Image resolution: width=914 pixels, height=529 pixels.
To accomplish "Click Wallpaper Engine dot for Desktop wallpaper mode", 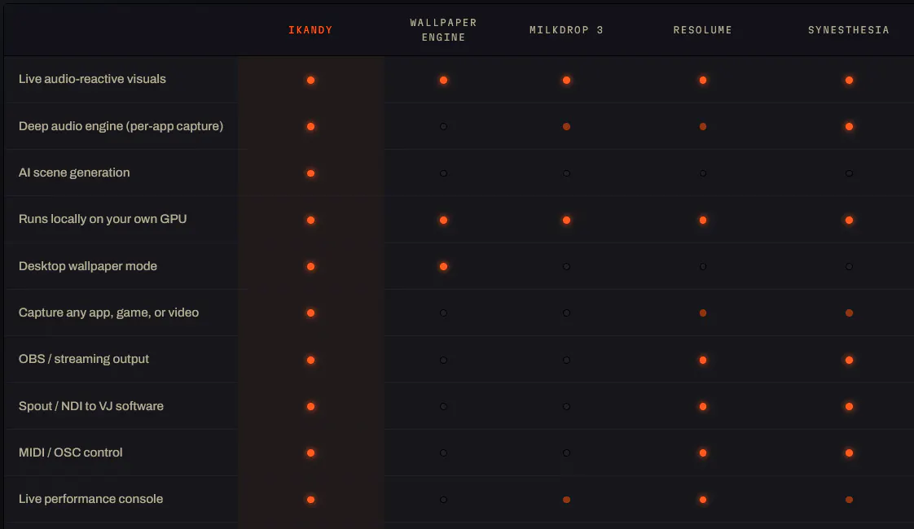I will coord(444,266).
